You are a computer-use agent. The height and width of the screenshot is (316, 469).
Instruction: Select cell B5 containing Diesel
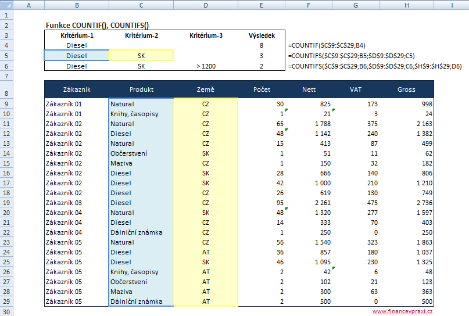77,56
